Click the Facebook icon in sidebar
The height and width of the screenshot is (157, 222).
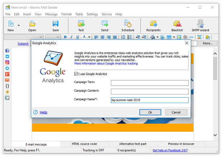pyautogui.click(x=7, y=51)
